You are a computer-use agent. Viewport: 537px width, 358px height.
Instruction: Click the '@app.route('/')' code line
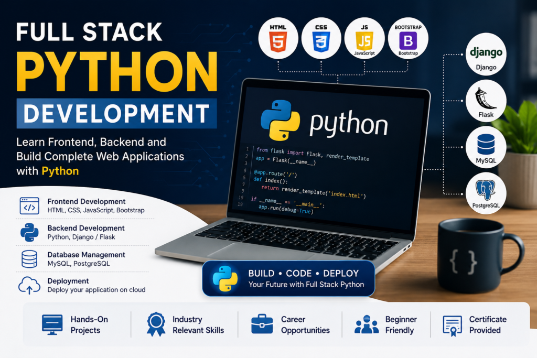click(x=275, y=173)
